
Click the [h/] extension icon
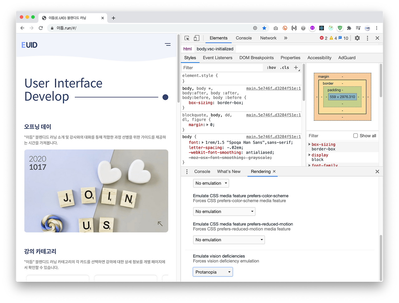point(294,28)
